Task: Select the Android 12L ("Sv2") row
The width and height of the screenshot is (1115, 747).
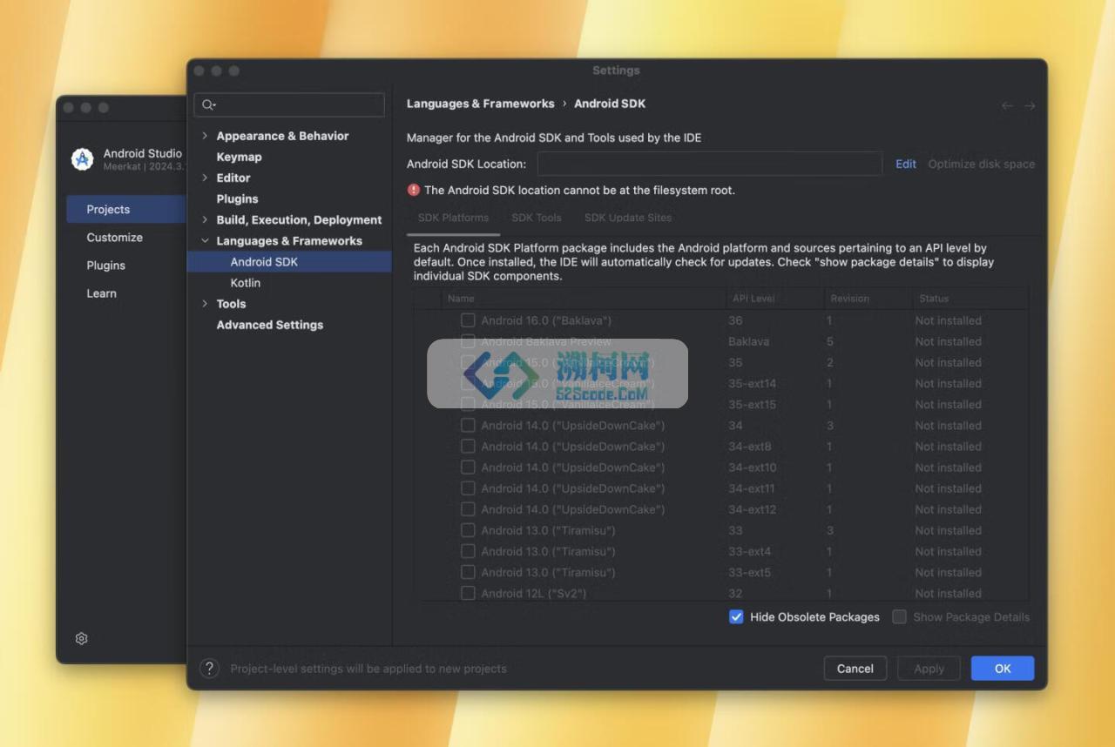Action: tap(720, 593)
